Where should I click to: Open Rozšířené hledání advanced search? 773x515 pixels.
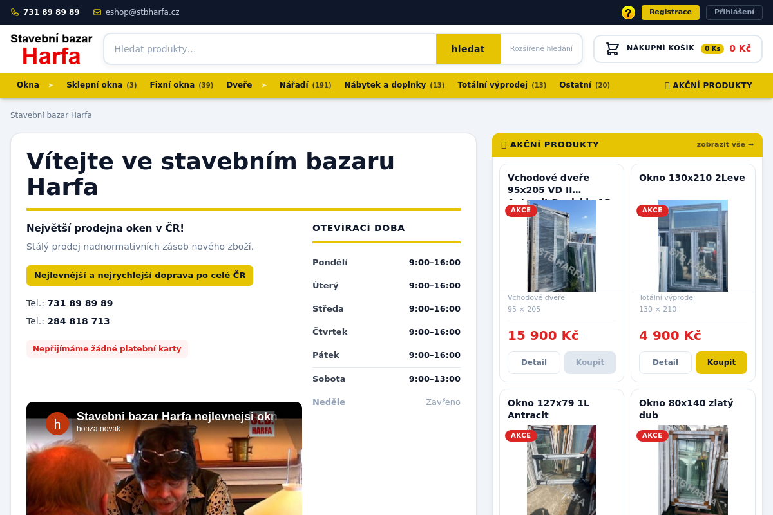pyautogui.click(x=541, y=49)
